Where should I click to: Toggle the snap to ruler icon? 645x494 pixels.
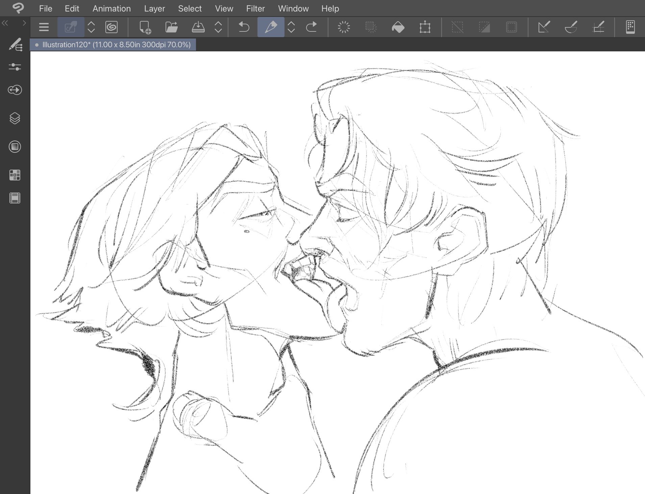544,27
